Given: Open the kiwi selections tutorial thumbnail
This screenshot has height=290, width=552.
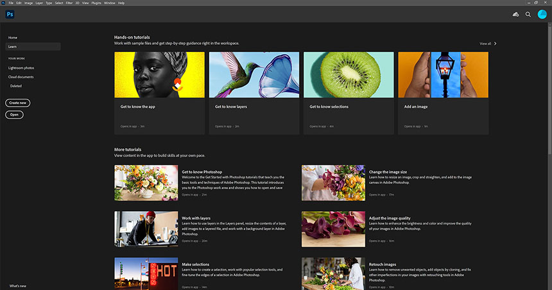Looking at the screenshot, I should (349, 74).
